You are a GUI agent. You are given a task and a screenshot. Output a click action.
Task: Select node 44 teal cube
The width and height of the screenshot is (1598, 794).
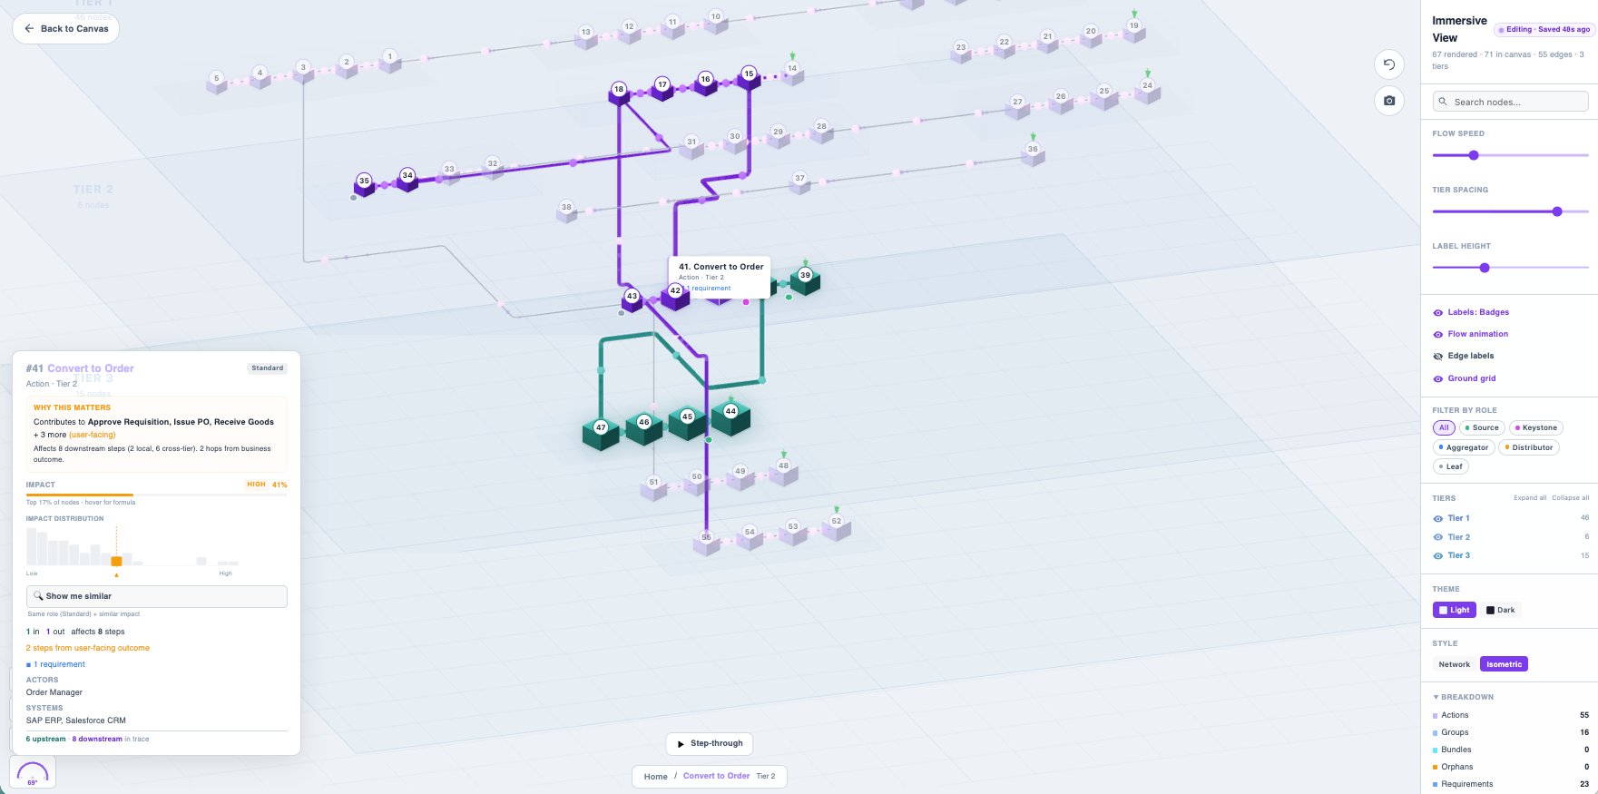point(730,417)
